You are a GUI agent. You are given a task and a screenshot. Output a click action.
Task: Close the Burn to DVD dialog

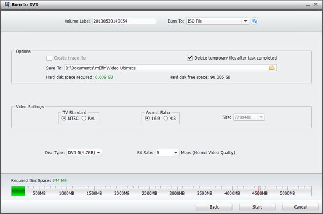[x=315, y=4]
